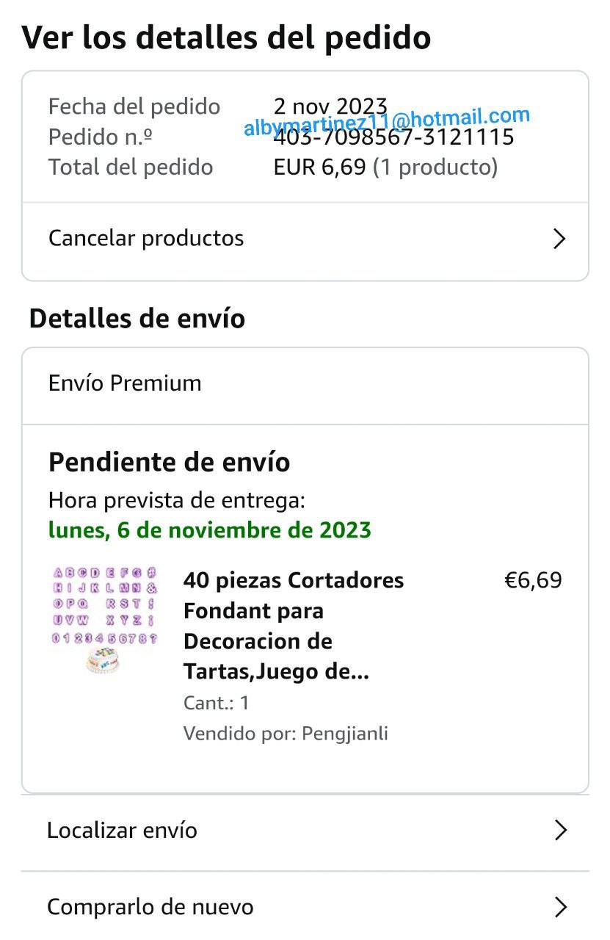Image resolution: width=610 pixels, height=940 pixels.
Task: Click the hotmail email address overlay text
Action: [386, 120]
